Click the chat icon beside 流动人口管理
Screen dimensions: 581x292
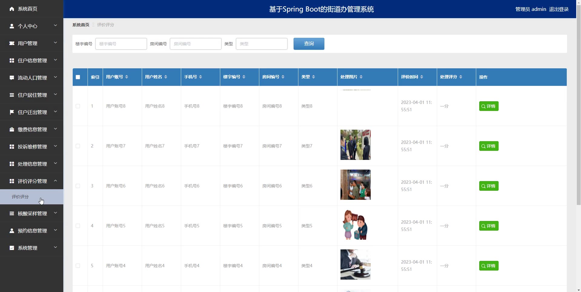tap(12, 78)
